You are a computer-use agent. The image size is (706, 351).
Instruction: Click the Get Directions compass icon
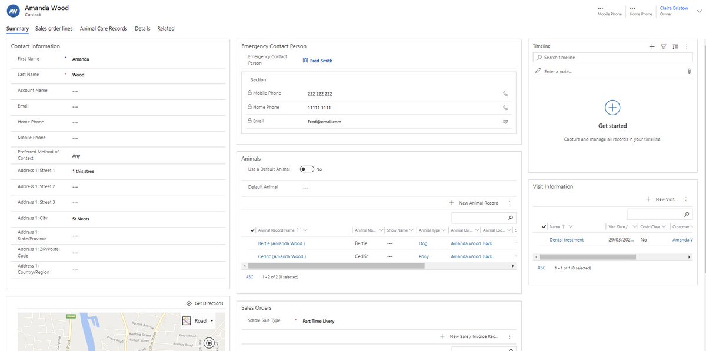(x=189, y=303)
